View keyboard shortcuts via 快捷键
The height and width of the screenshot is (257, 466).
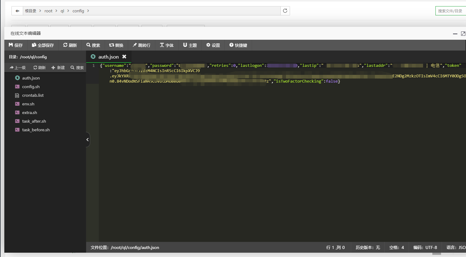(x=238, y=45)
